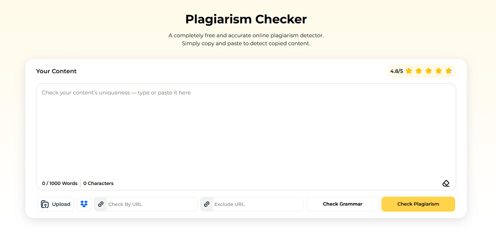The height and width of the screenshot is (239, 496).
Task: Click the Upload file icon
Action: (x=45, y=204)
